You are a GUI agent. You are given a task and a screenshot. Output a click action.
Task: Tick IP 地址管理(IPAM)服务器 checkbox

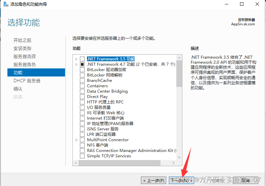tap(82, 124)
